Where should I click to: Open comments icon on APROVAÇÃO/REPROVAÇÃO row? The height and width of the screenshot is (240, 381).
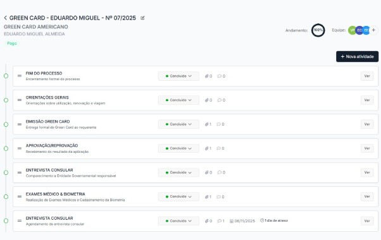218,148
